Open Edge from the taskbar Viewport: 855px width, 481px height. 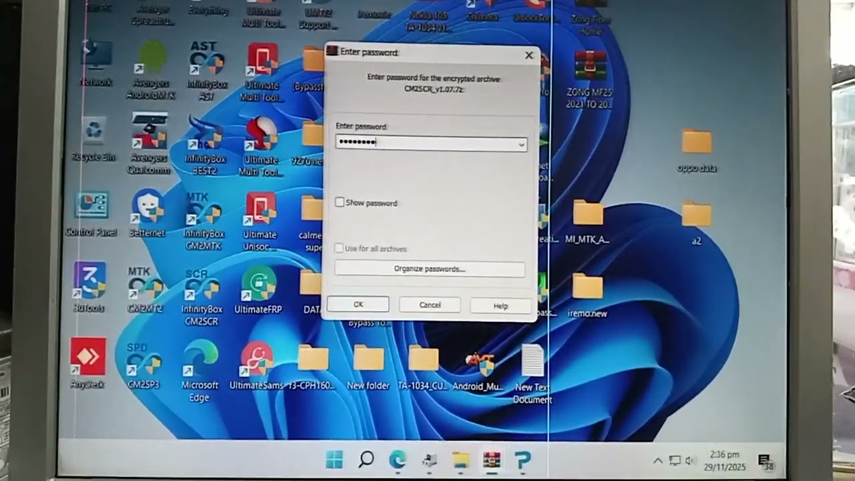397,460
